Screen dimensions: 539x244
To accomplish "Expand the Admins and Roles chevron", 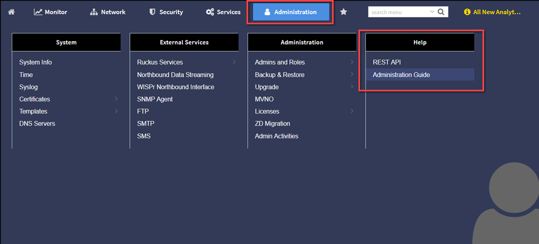I will 352,62.
